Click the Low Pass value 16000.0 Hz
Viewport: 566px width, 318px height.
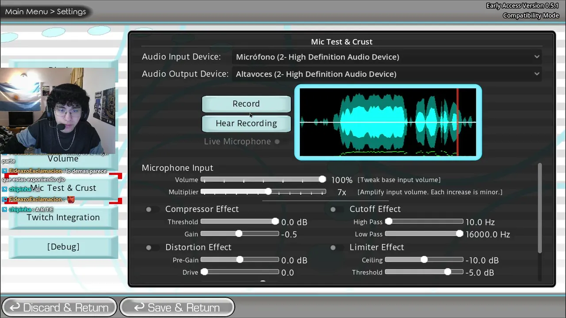click(x=488, y=235)
